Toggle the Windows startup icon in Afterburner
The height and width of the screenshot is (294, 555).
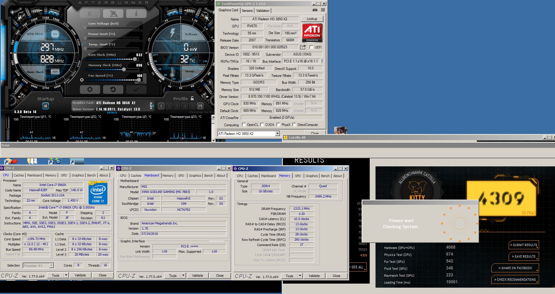pos(45,106)
